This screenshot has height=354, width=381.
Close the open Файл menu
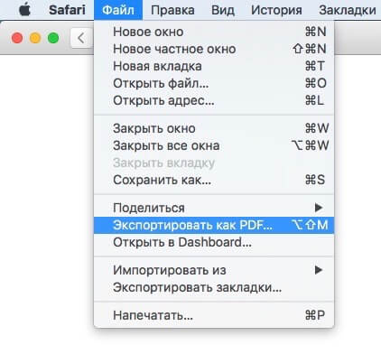tap(118, 10)
